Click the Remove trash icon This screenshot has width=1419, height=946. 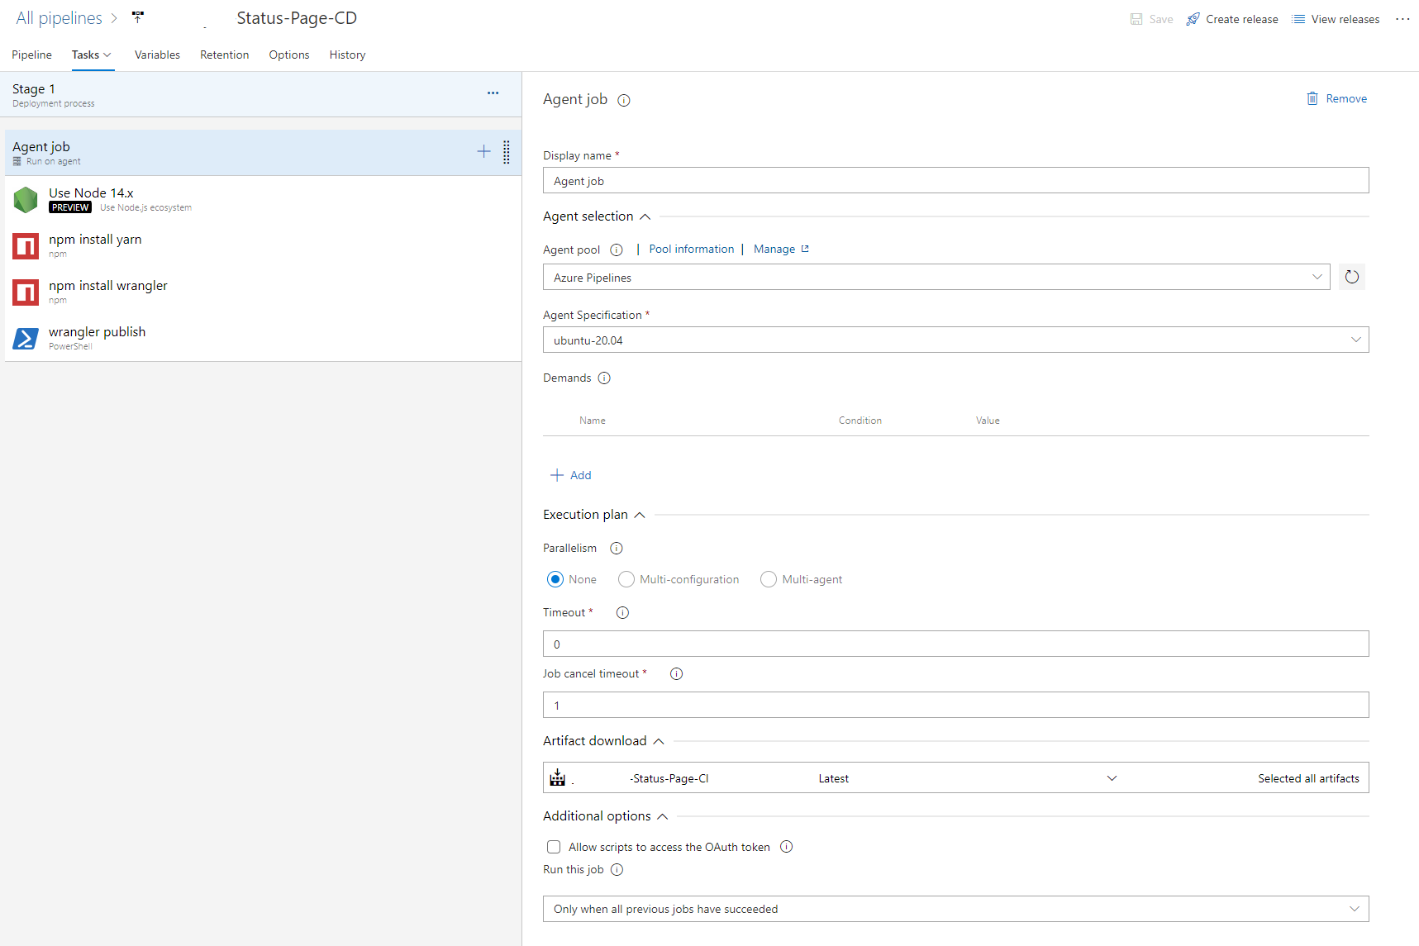click(x=1312, y=98)
